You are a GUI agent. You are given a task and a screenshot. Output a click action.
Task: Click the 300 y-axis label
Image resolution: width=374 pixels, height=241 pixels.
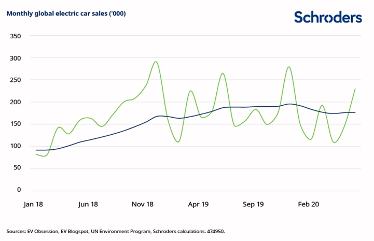(15, 58)
